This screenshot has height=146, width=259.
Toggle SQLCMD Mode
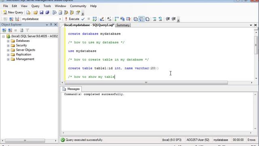[x=128, y=19]
